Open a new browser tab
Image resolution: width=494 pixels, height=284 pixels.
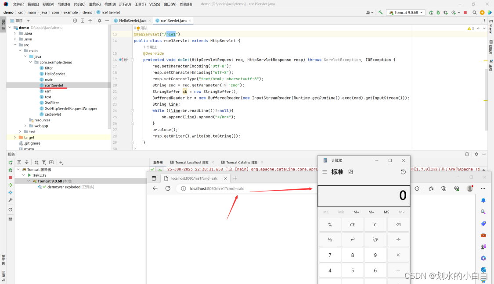[x=235, y=178]
